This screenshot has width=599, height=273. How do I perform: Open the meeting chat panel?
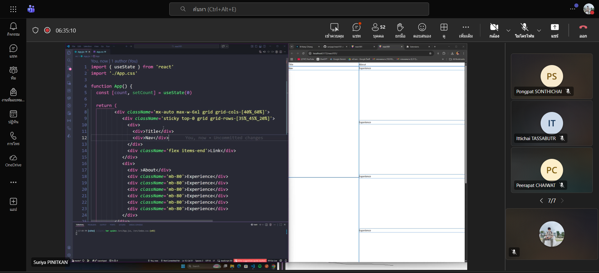(356, 30)
